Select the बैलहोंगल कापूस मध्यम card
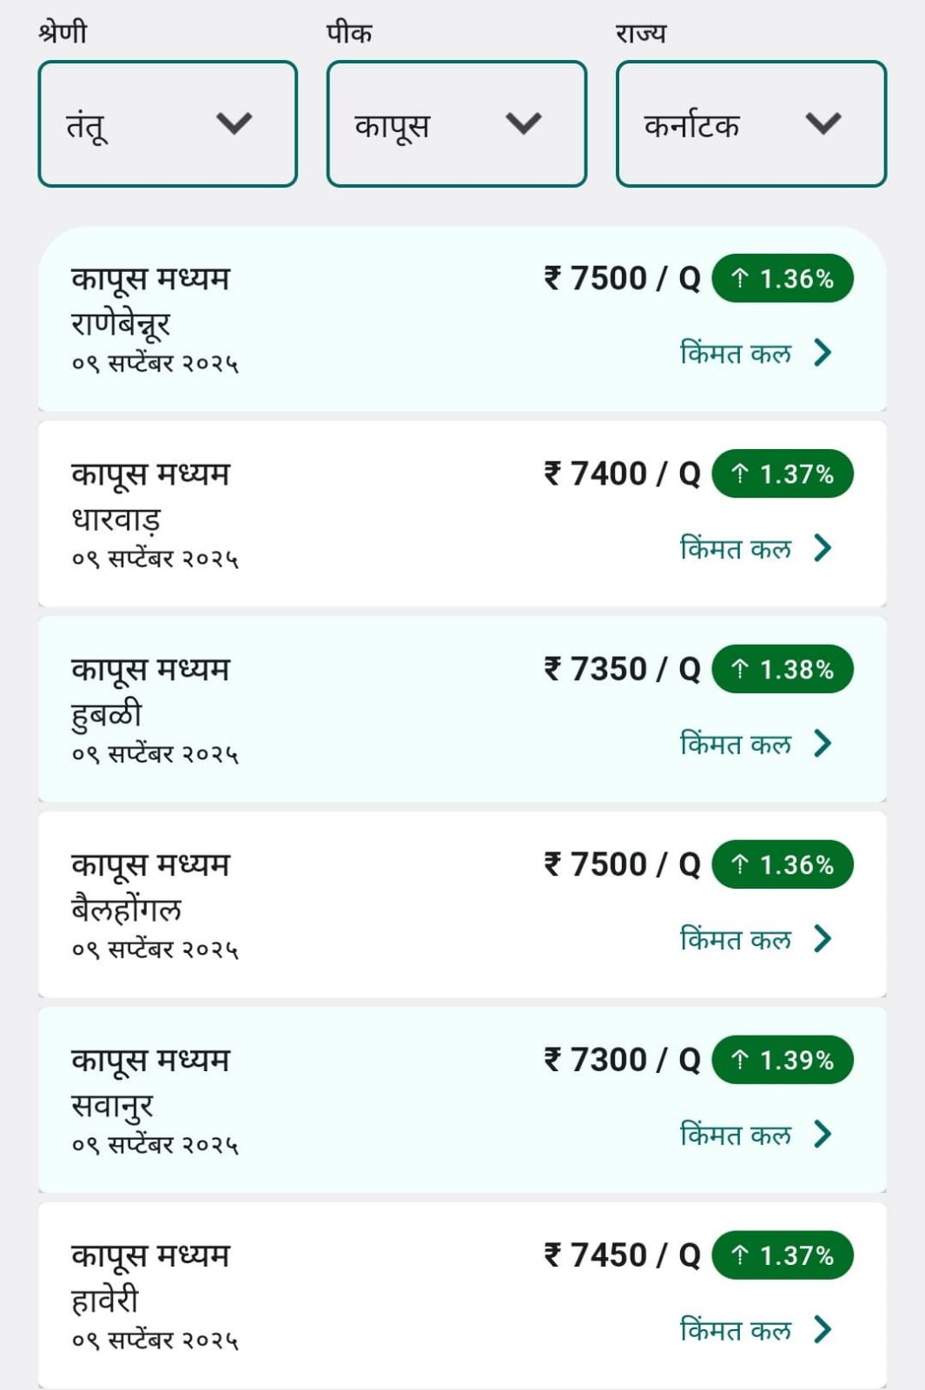The height and width of the screenshot is (1390, 925). coord(462,904)
